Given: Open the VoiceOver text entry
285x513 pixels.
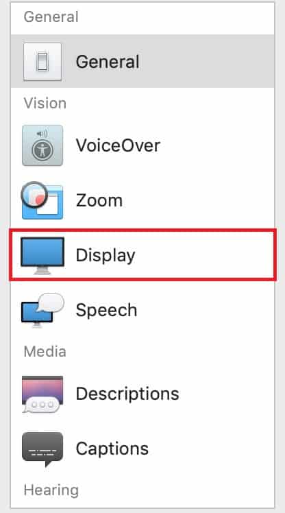Looking at the screenshot, I should pyautogui.click(x=118, y=145).
